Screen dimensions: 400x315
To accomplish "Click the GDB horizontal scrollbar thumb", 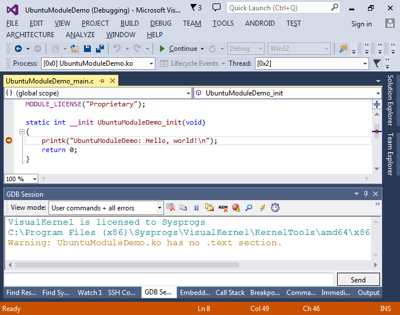I will tap(127, 265).
